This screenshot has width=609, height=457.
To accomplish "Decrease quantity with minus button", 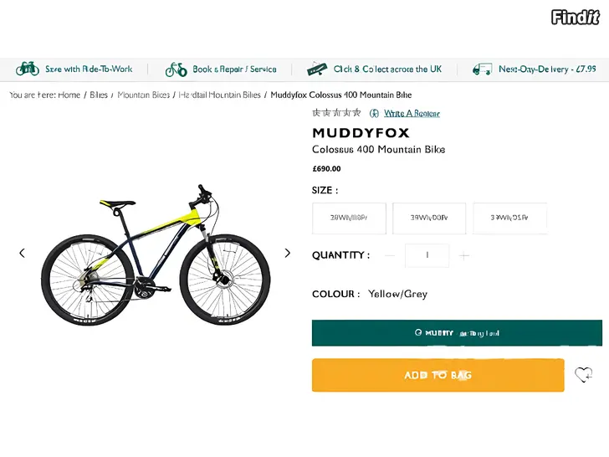I will pos(390,255).
